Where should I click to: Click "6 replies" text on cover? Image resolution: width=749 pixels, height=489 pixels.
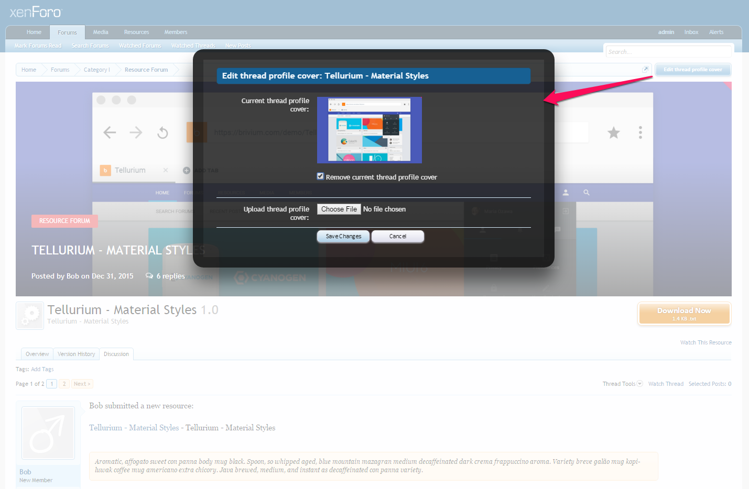tap(170, 276)
